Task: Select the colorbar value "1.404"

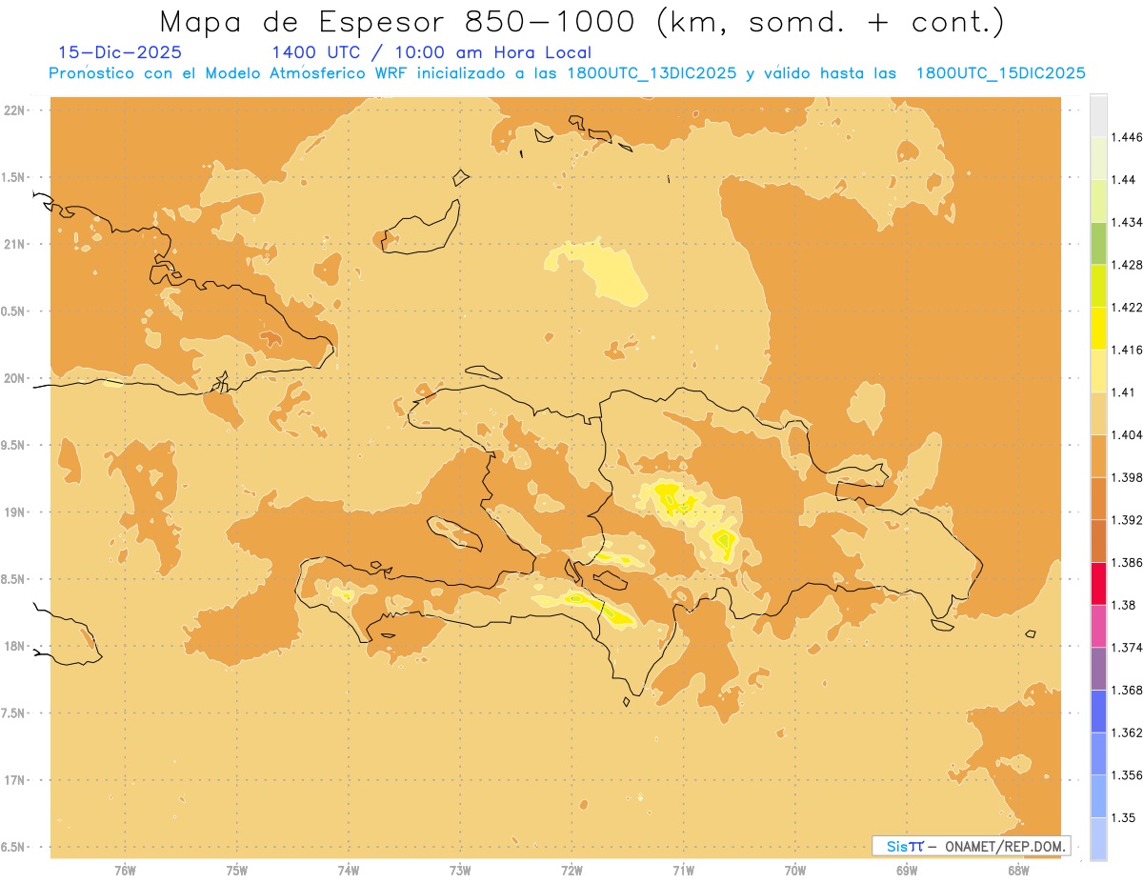Action: pyautogui.click(x=1127, y=434)
